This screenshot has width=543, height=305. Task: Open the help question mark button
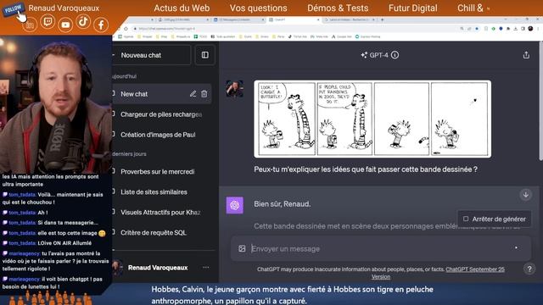point(529,269)
